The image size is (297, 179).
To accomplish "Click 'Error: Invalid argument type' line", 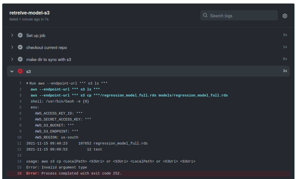I will coord(57,167).
